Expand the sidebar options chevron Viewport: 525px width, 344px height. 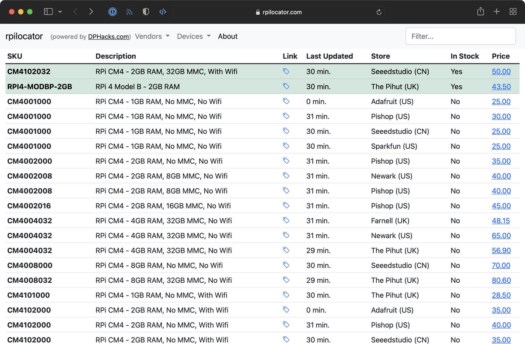pos(60,12)
